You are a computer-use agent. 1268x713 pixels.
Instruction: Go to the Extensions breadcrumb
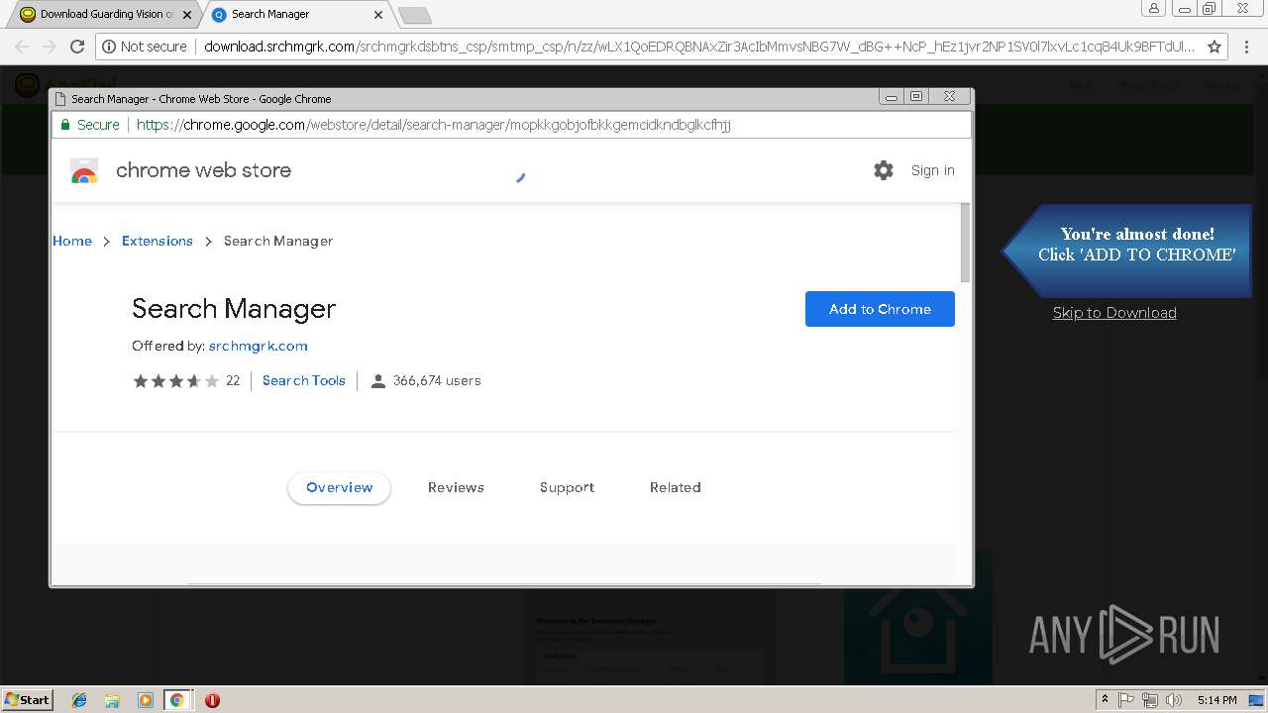tap(158, 241)
